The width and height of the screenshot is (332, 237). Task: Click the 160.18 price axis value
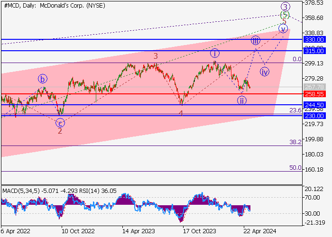point(314,170)
